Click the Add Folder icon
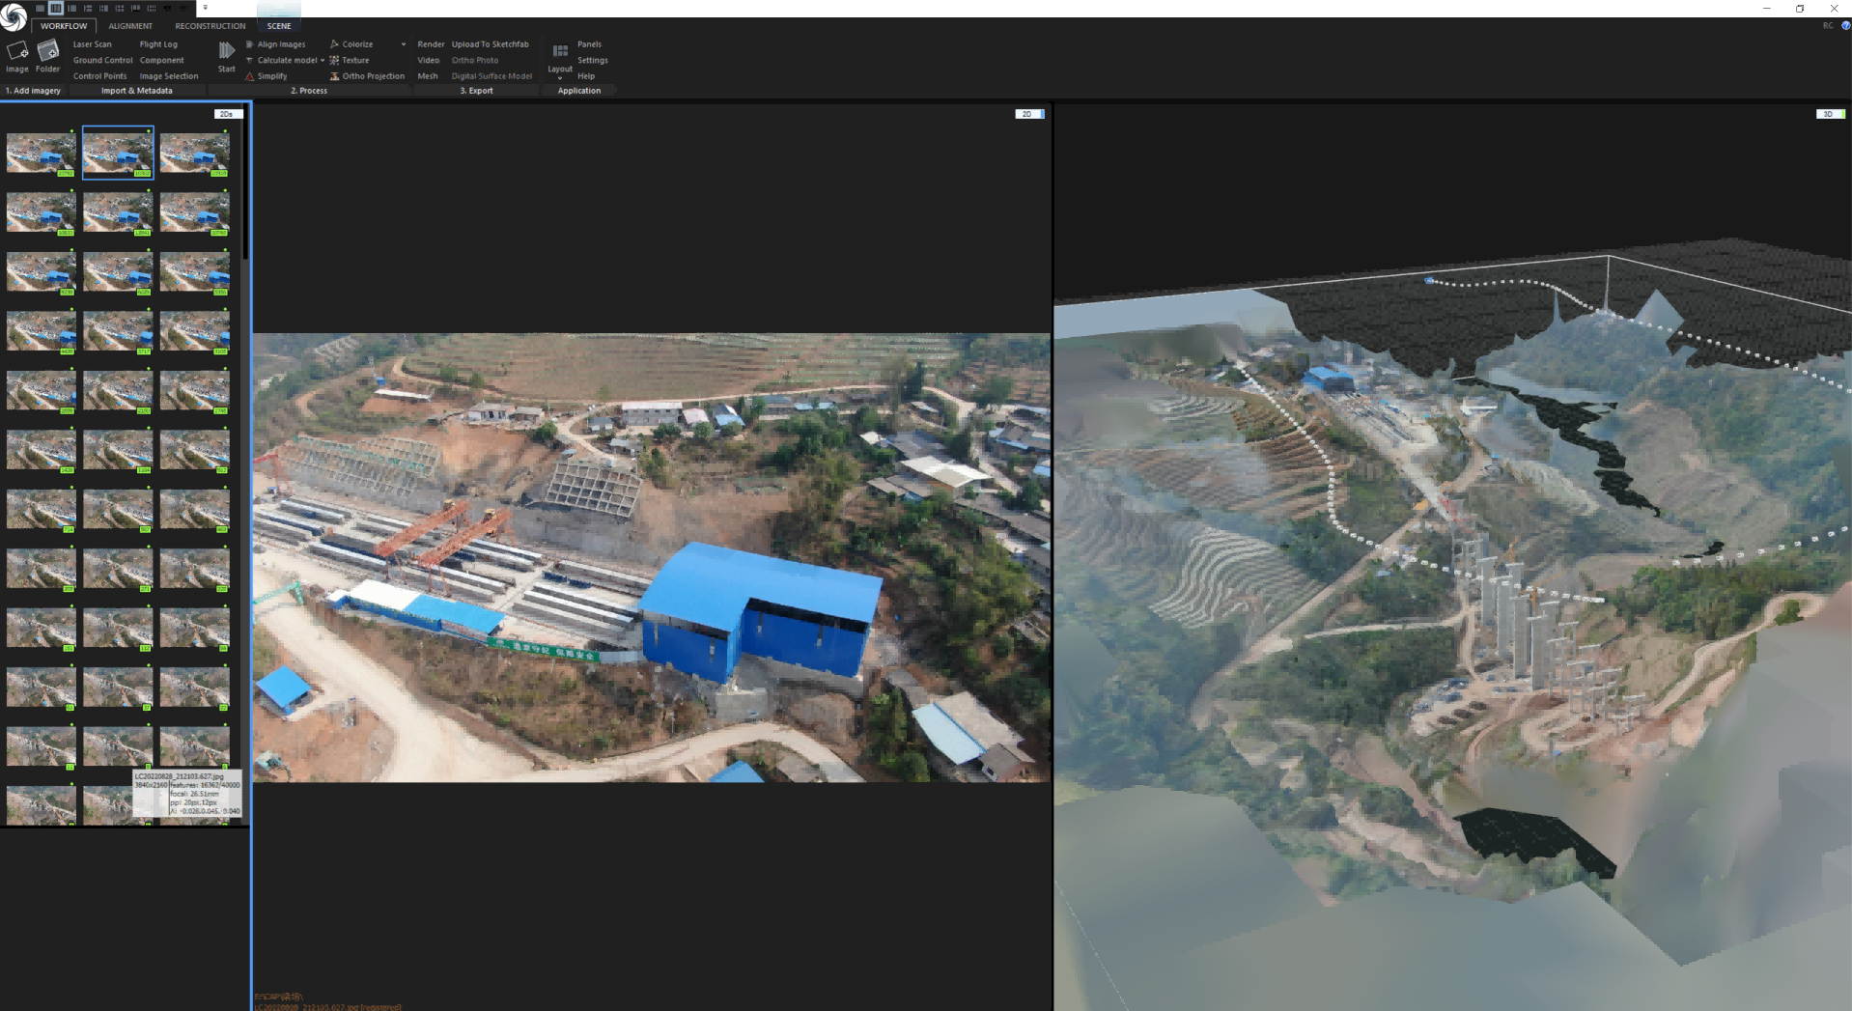The width and height of the screenshot is (1852, 1011). (47, 51)
